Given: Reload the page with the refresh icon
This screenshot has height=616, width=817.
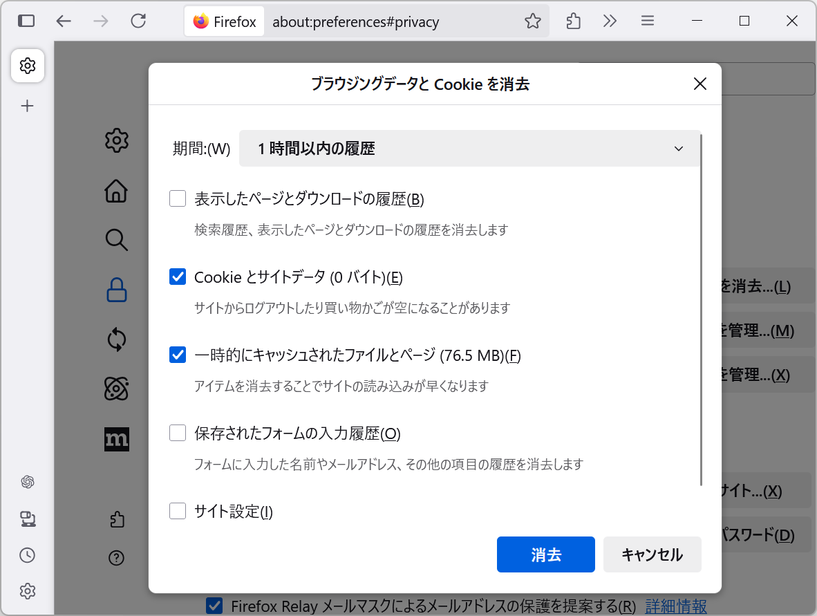Looking at the screenshot, I should click(x=138, y=21).
